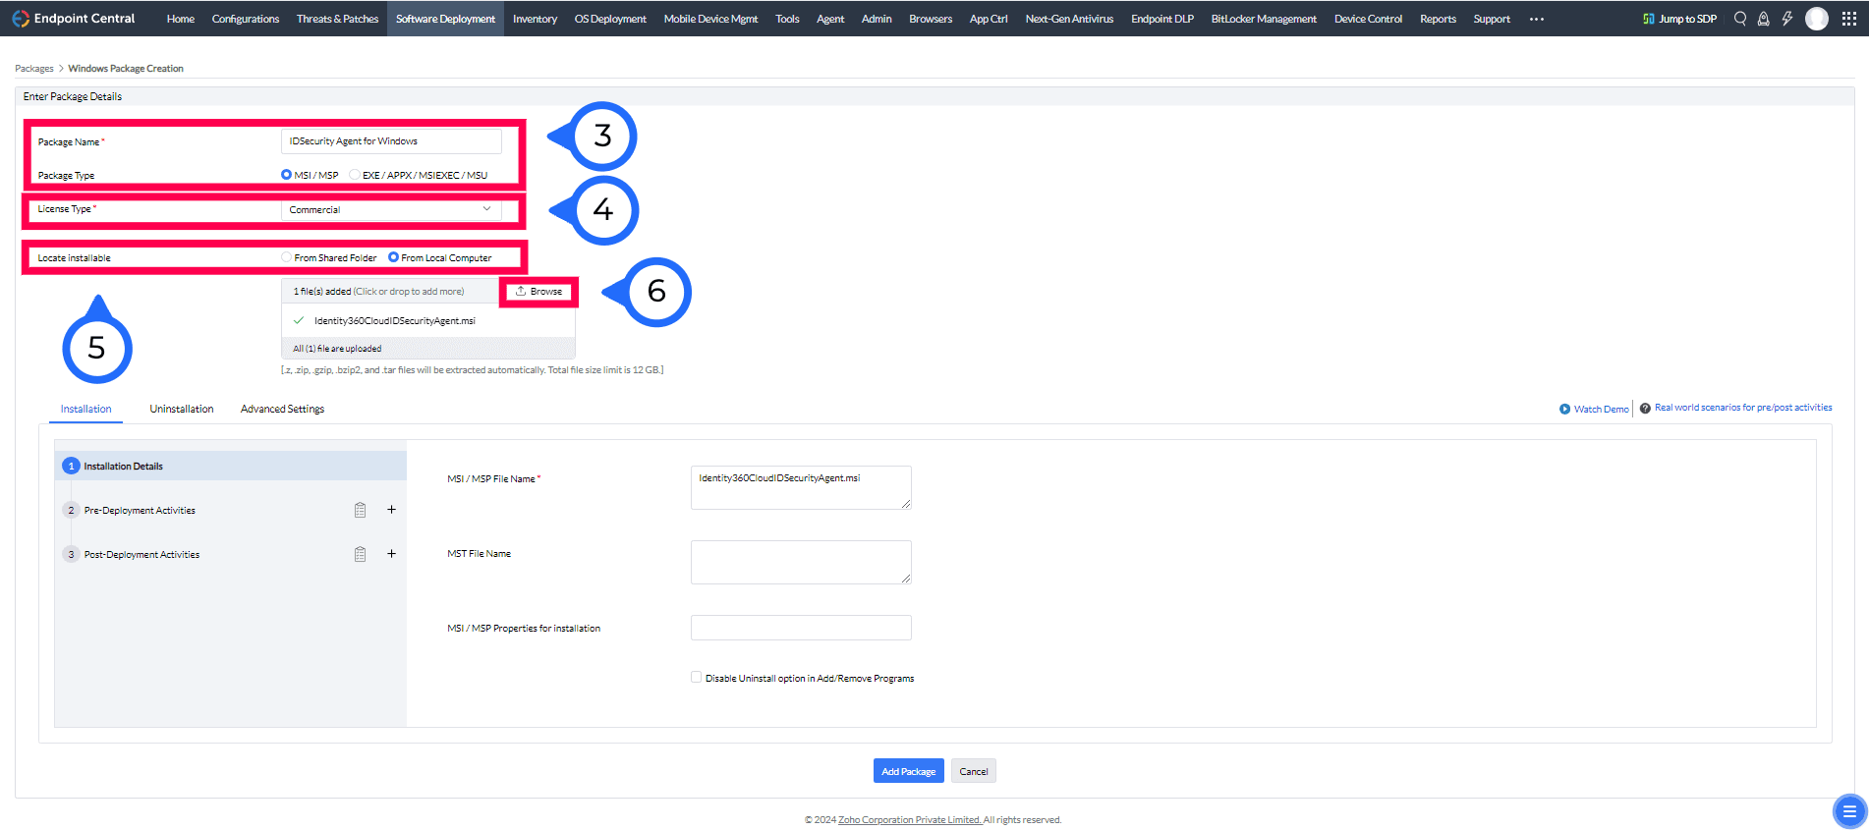Open the Support menu

click(x=1492, y=19)
